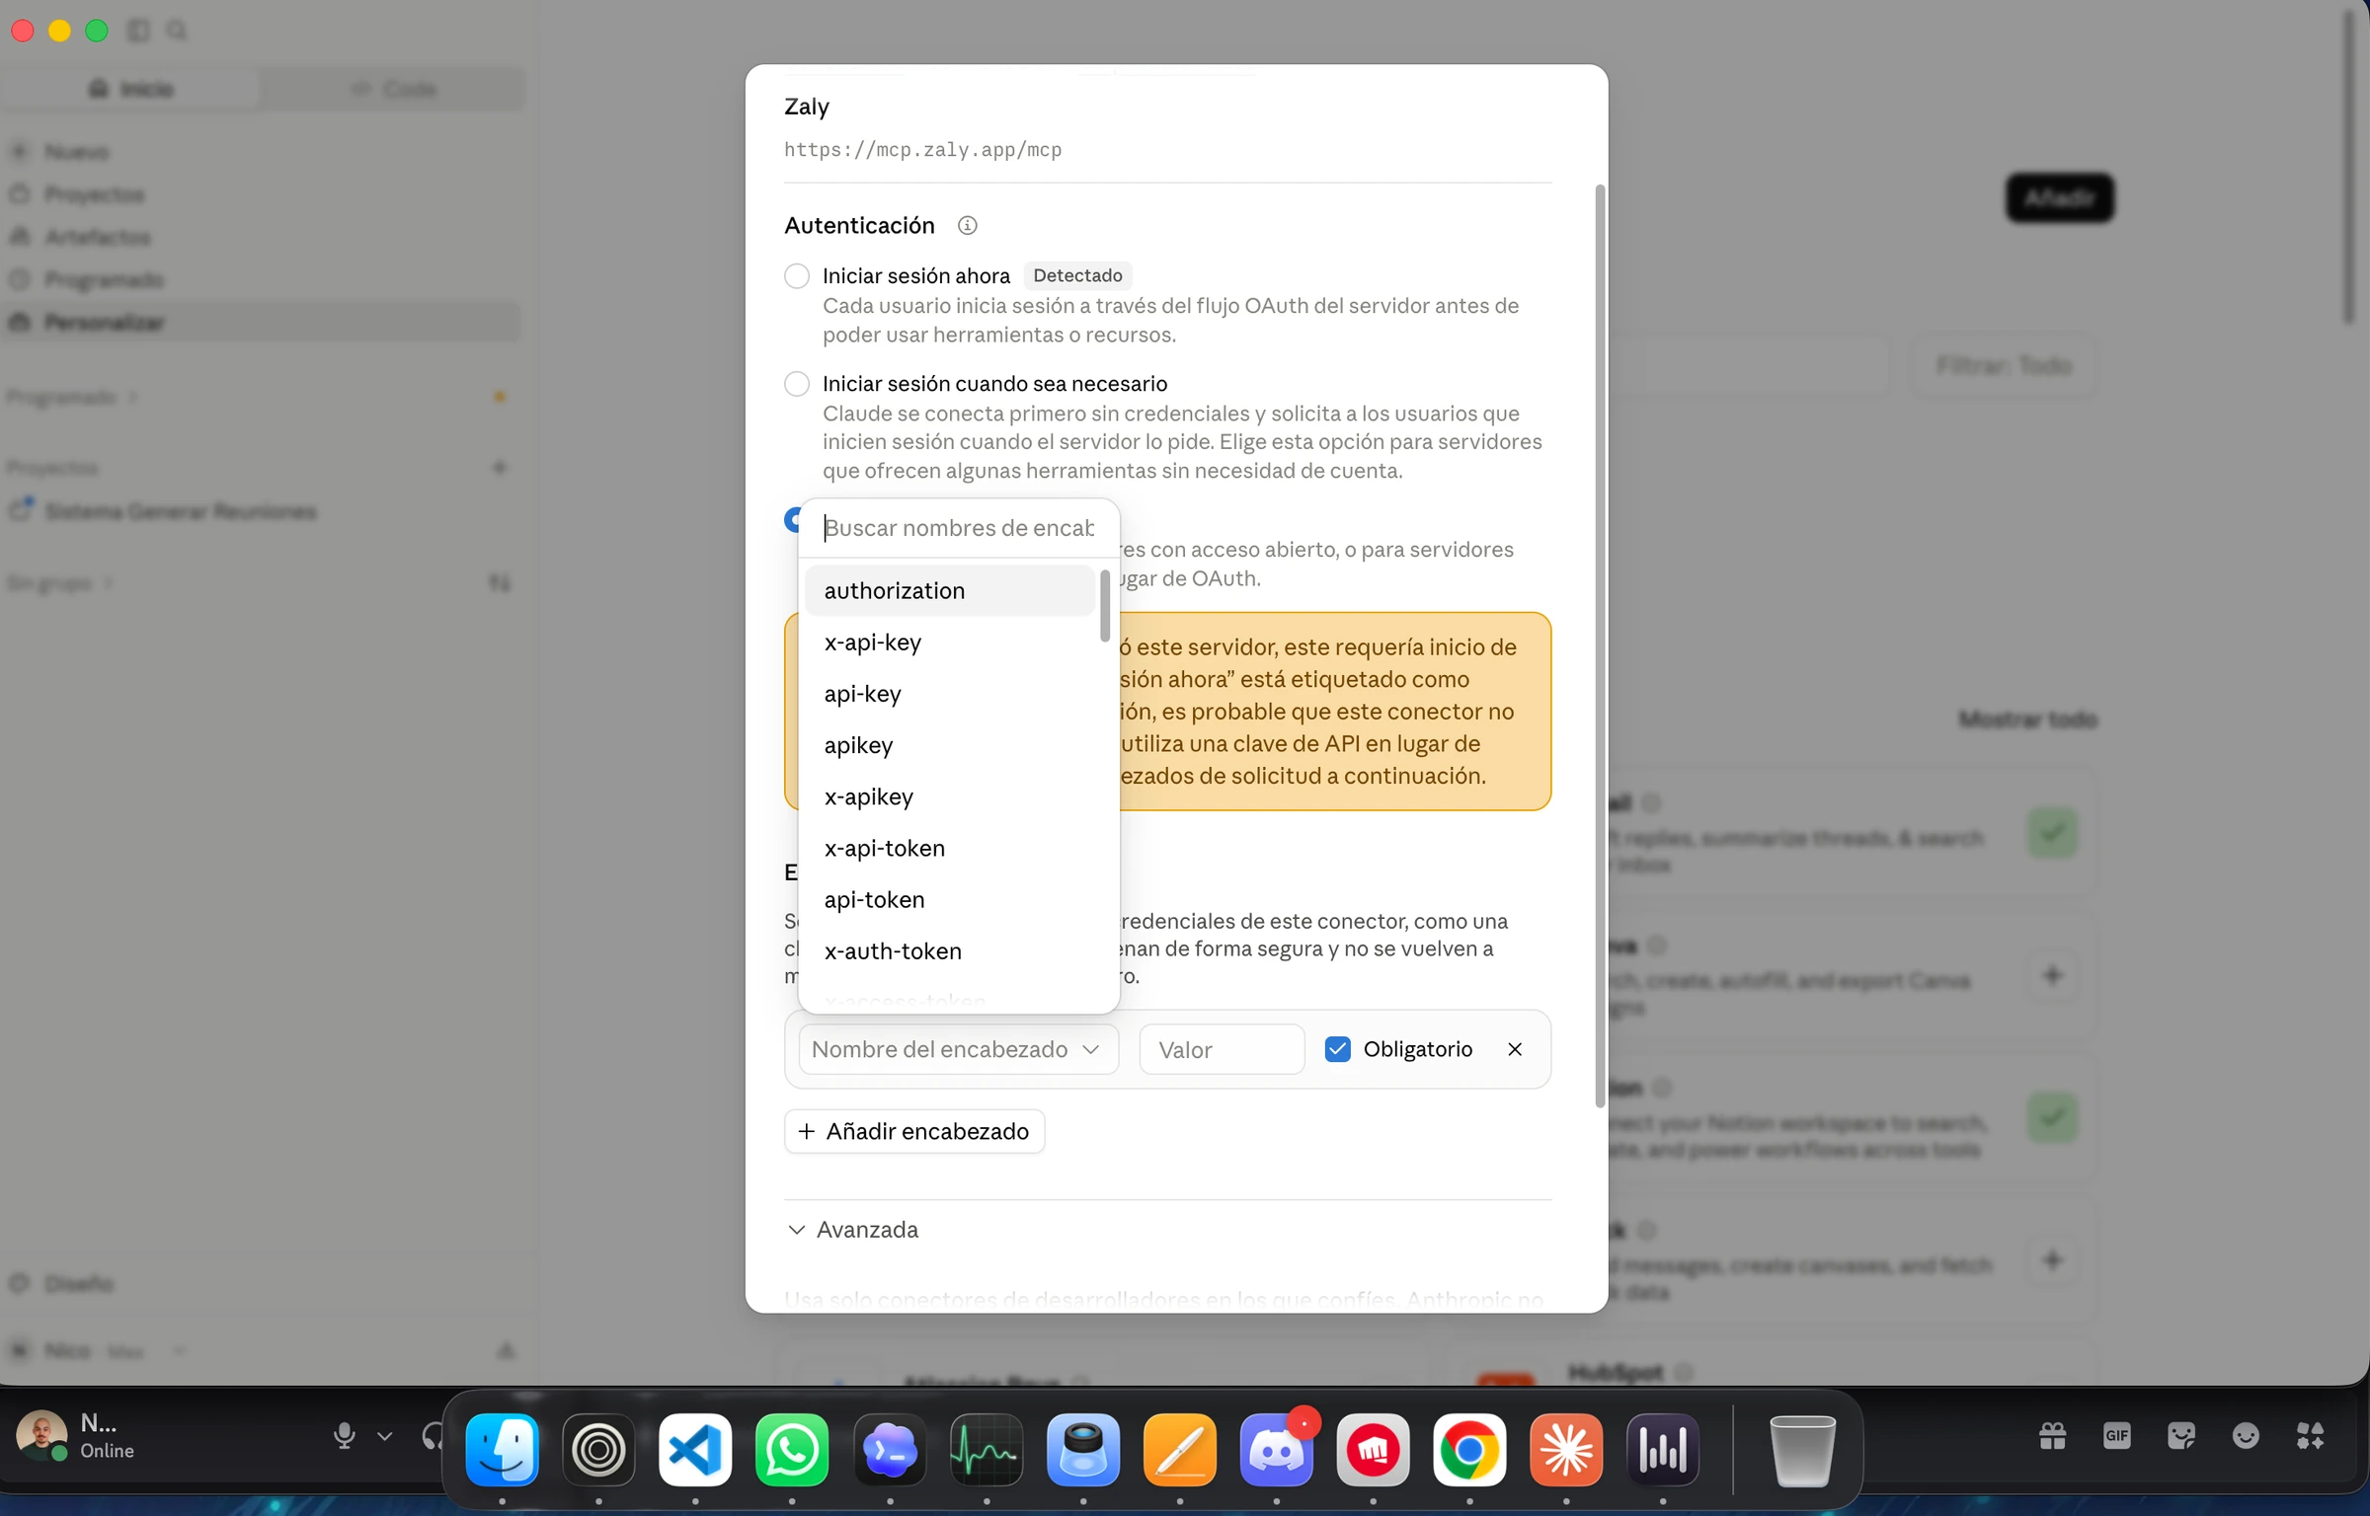Switch to the 'Code' tab in the sidebar
Screen dimensions: 2370x1516
(393, 89)
